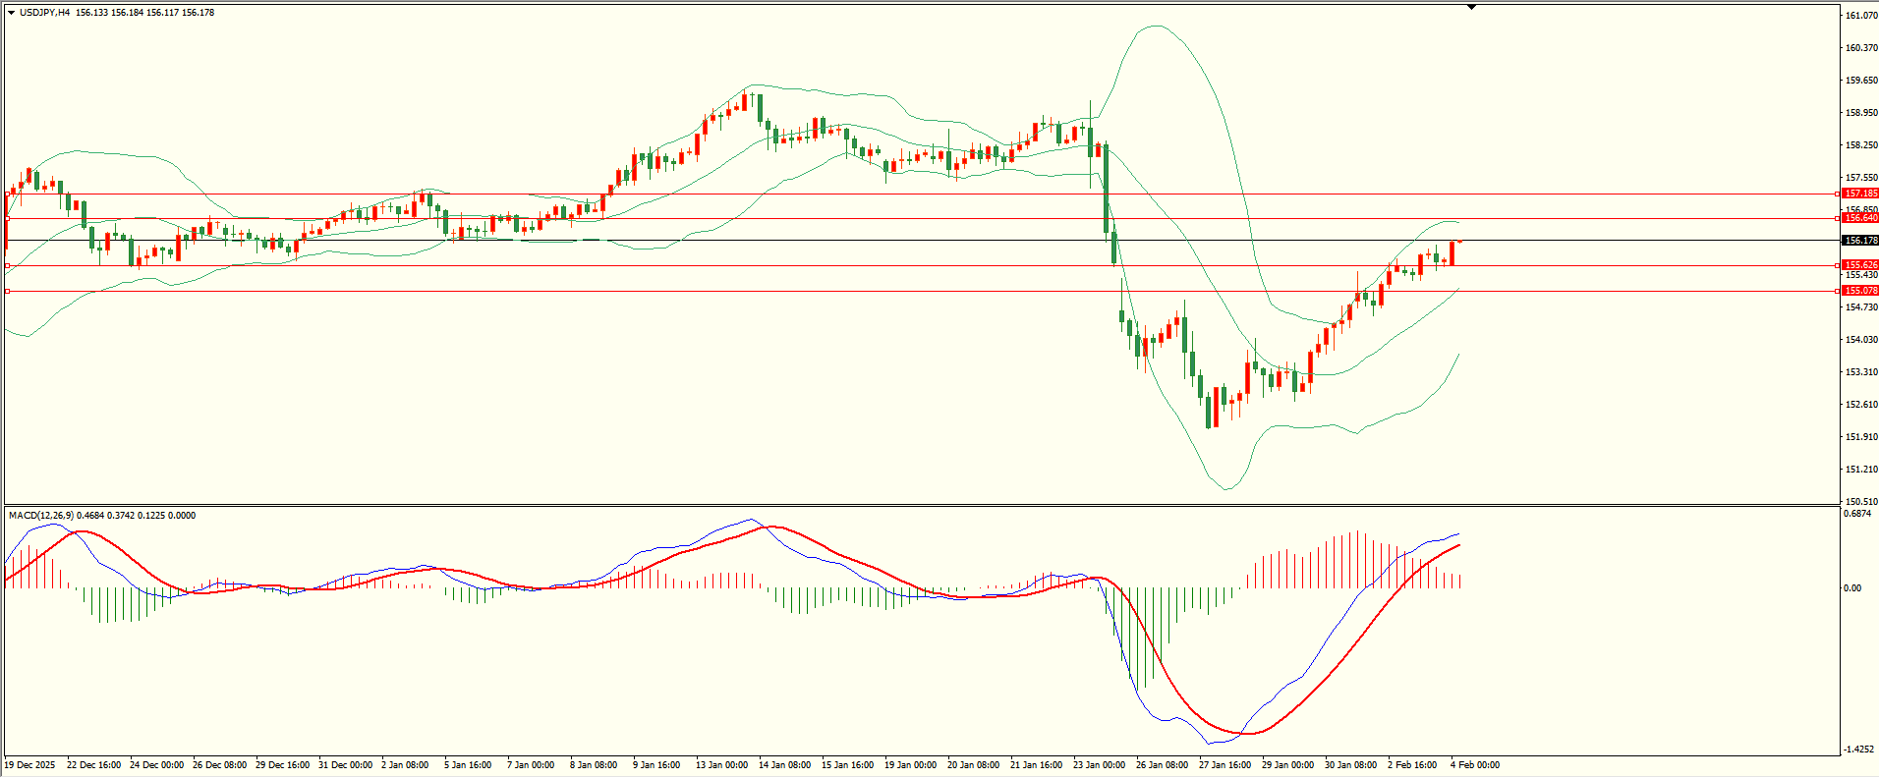Click the red 157.185 price label
The height and width of the screenshot is (778, 1879).
coord(1860,194)
